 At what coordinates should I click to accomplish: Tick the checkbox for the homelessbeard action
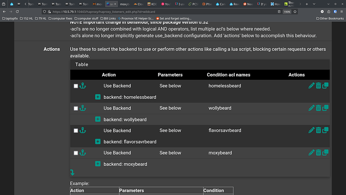coord(76,86)
